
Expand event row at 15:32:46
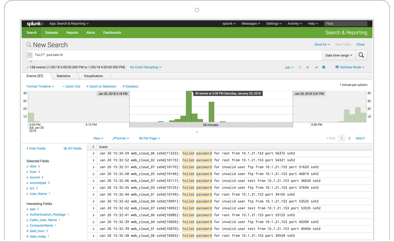pyautogui.click(x=93, y=181)
